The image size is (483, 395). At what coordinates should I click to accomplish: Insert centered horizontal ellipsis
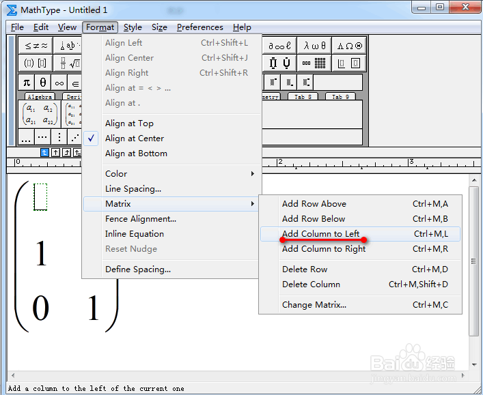(x=42, y=136)
